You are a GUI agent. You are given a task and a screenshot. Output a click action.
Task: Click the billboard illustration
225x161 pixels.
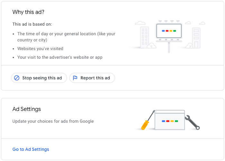tap(169, 36)
